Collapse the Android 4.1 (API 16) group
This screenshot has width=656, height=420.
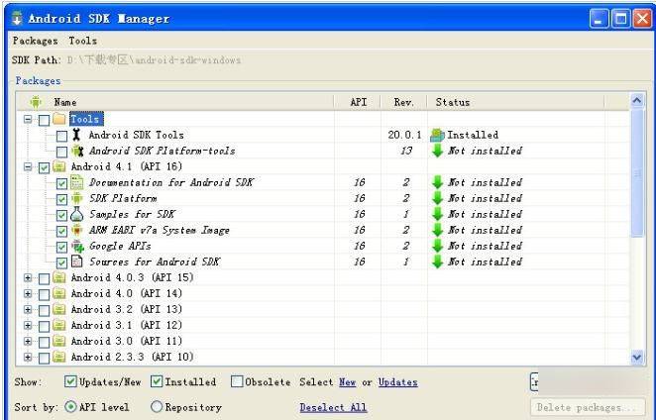coord(28,167)
